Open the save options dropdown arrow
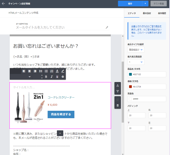 (145, 4)
